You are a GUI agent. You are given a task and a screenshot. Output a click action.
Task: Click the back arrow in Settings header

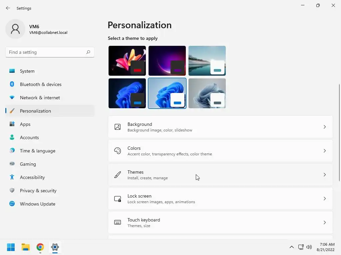coord(8,8)
